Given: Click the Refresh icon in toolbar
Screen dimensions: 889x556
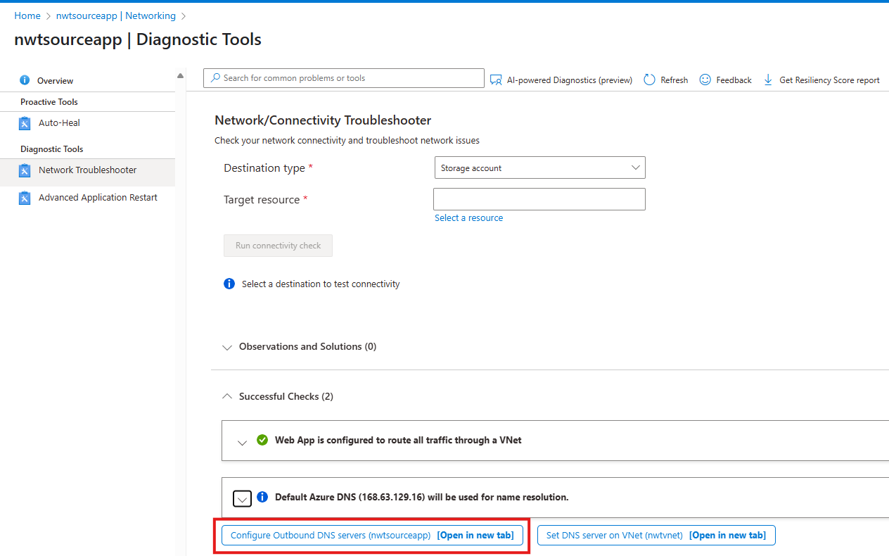Looking at the screenshot, I should (649, 80).
